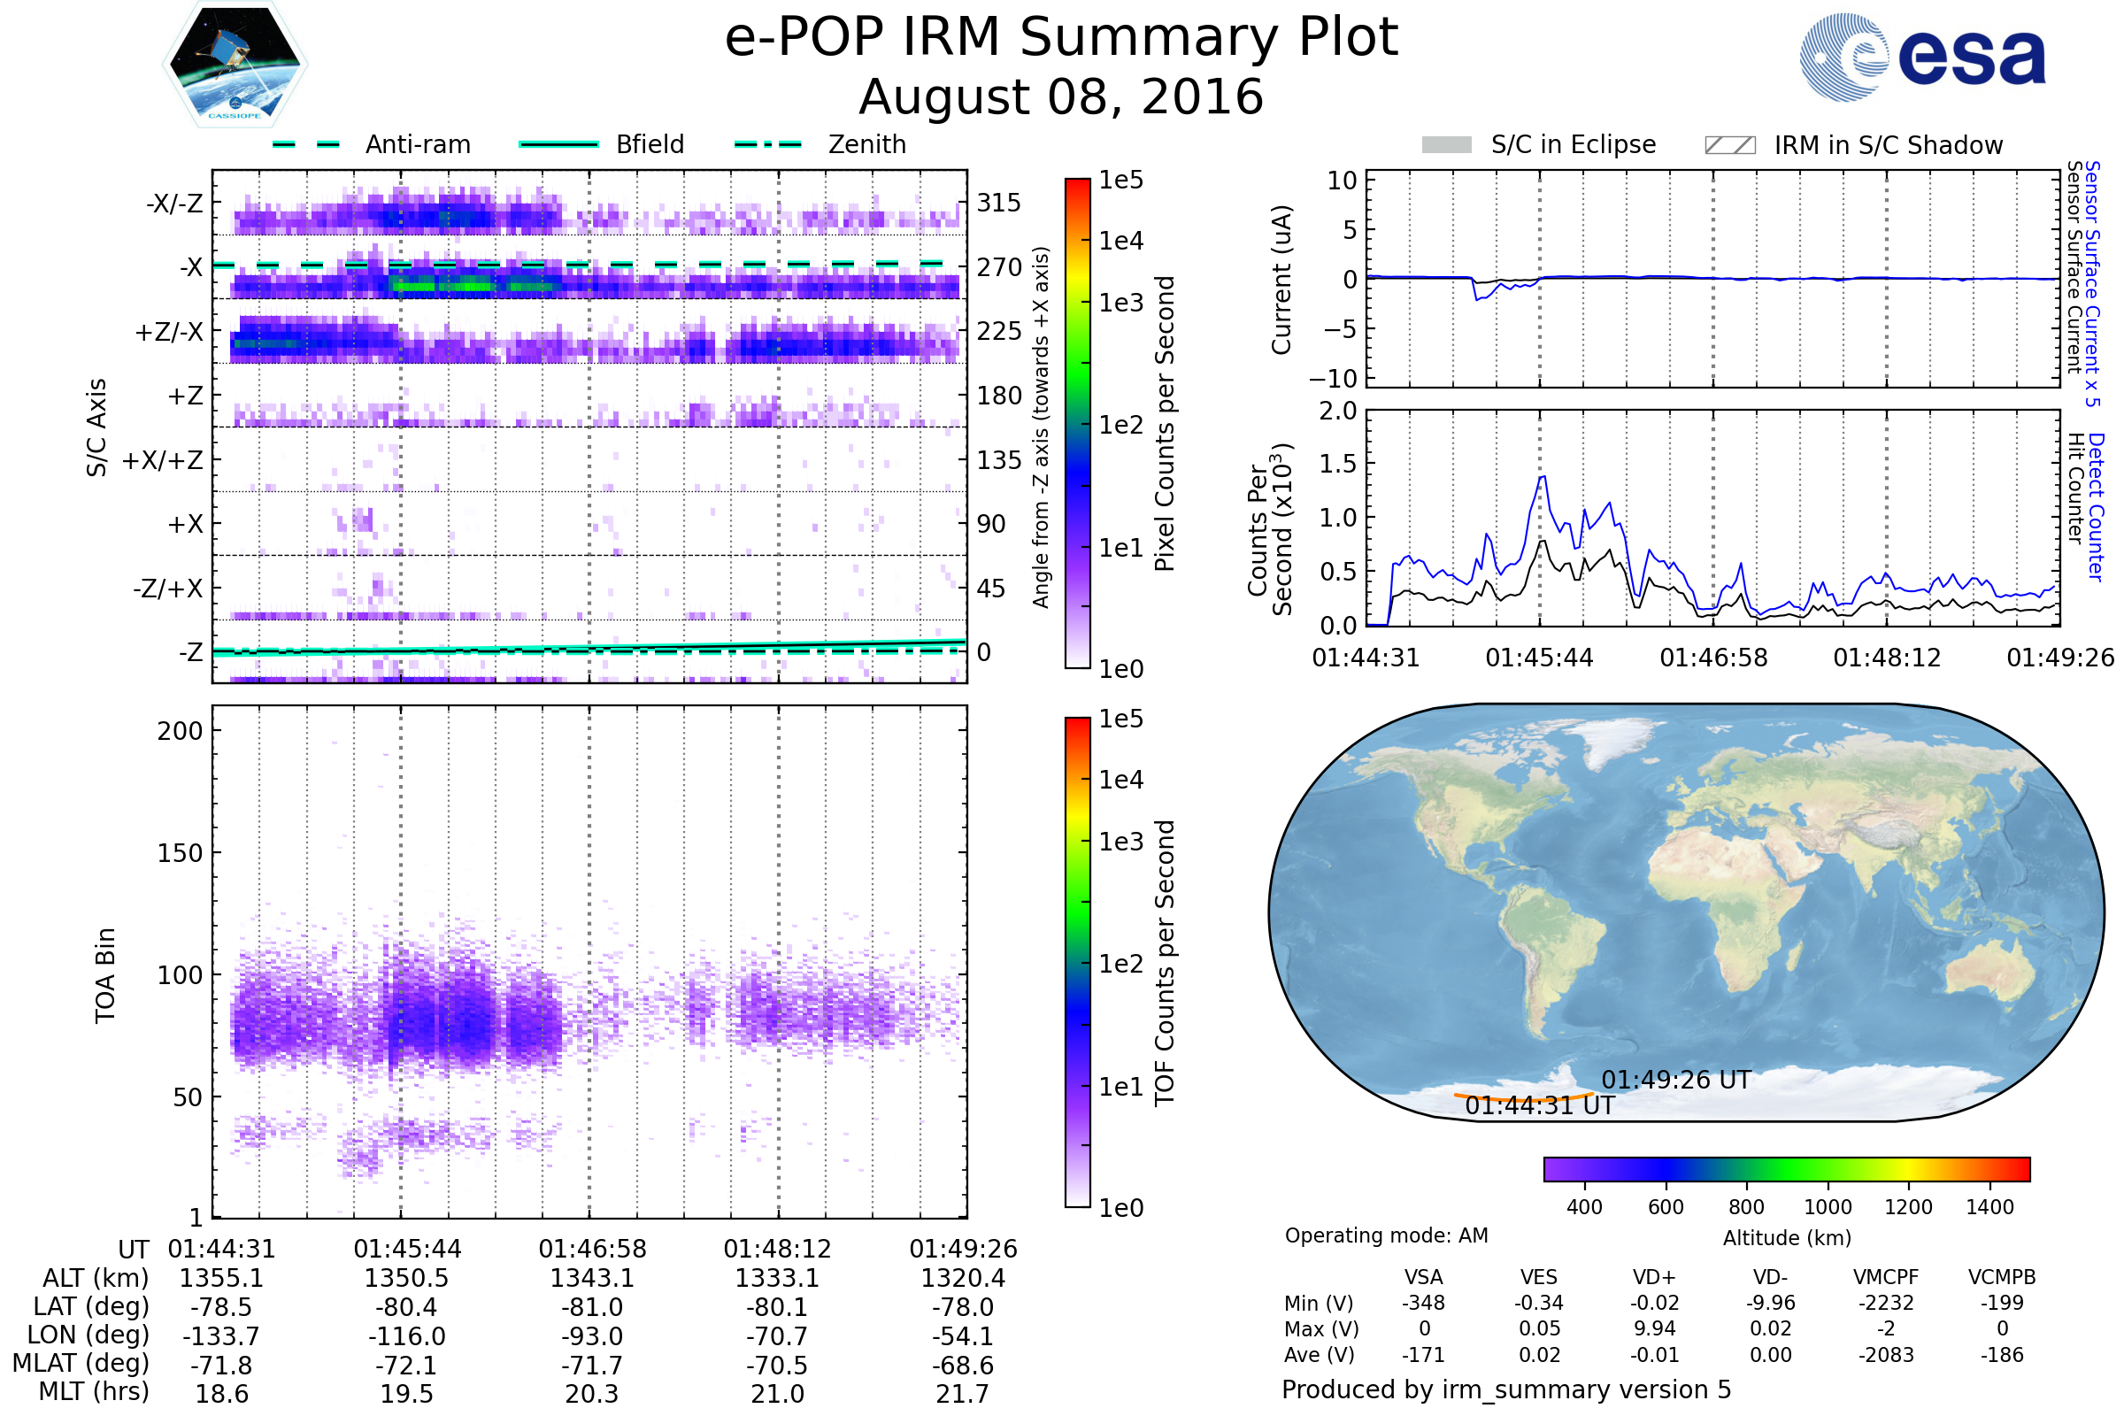2124x1416 pixels.
Task: Click the TOF Counts per Second colorbar
Action: [1077, 962]
